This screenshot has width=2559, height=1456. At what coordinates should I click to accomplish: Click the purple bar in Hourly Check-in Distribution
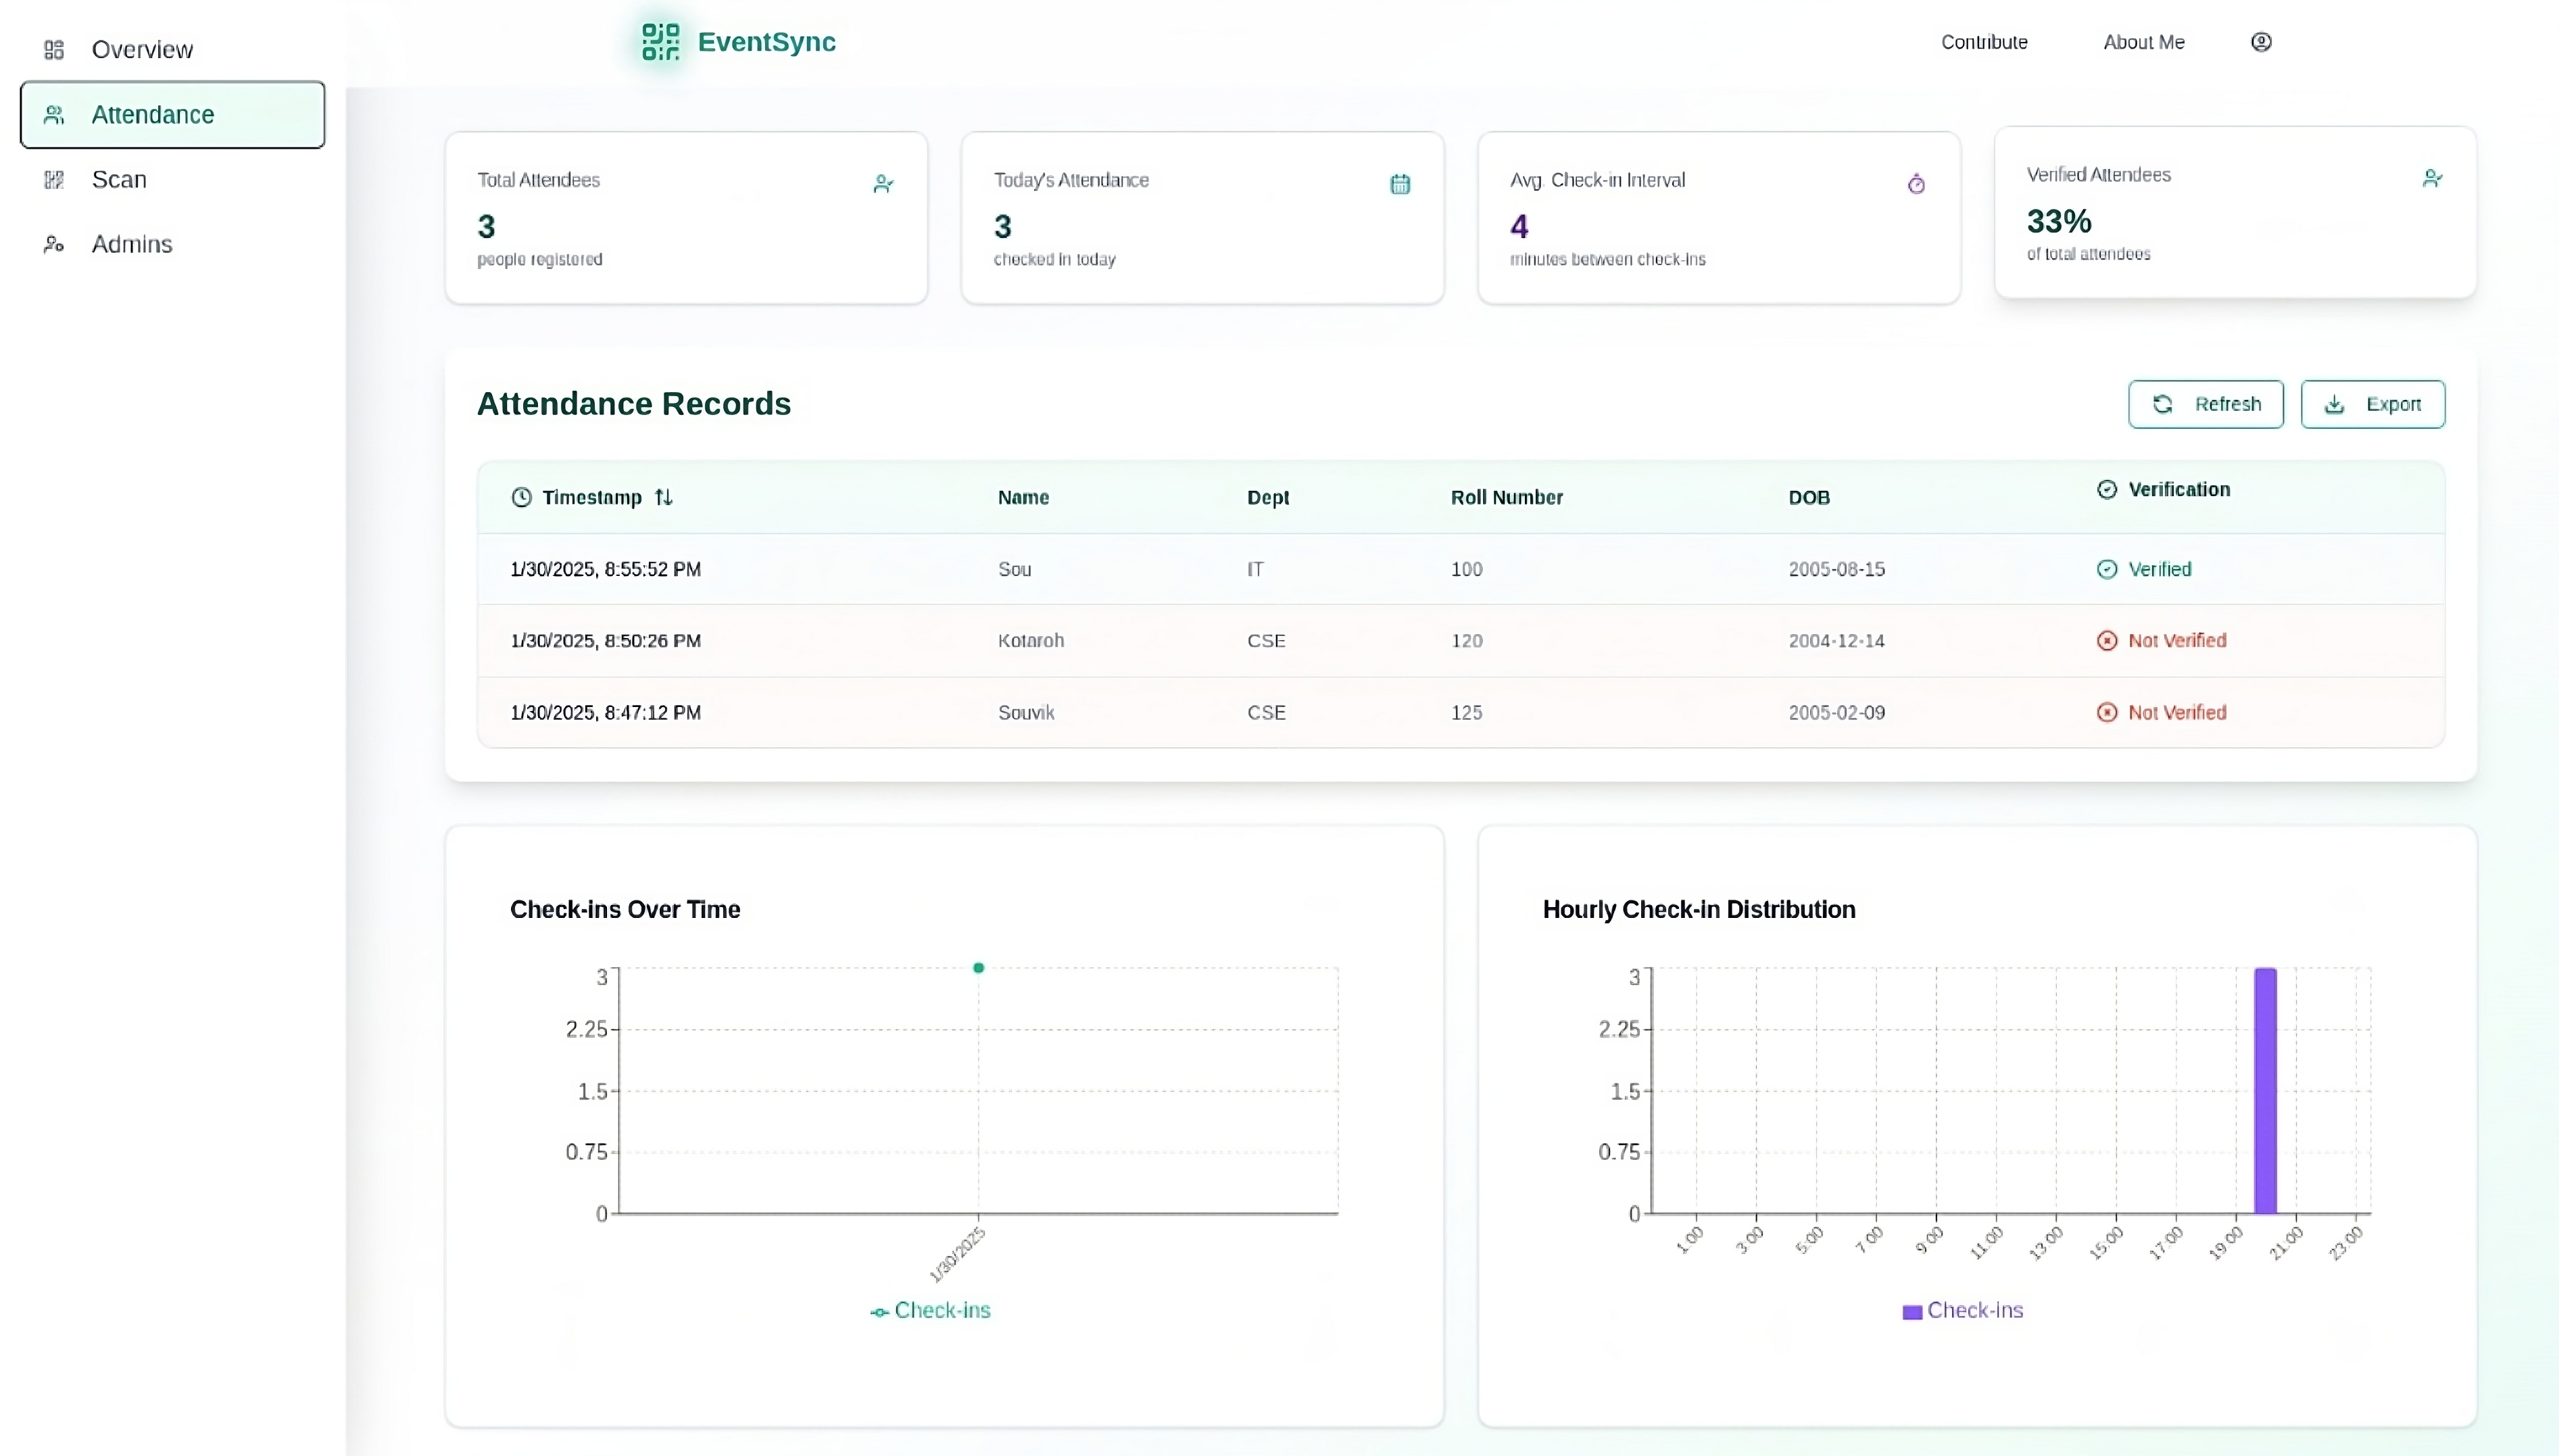(x=2265, y=1091)
